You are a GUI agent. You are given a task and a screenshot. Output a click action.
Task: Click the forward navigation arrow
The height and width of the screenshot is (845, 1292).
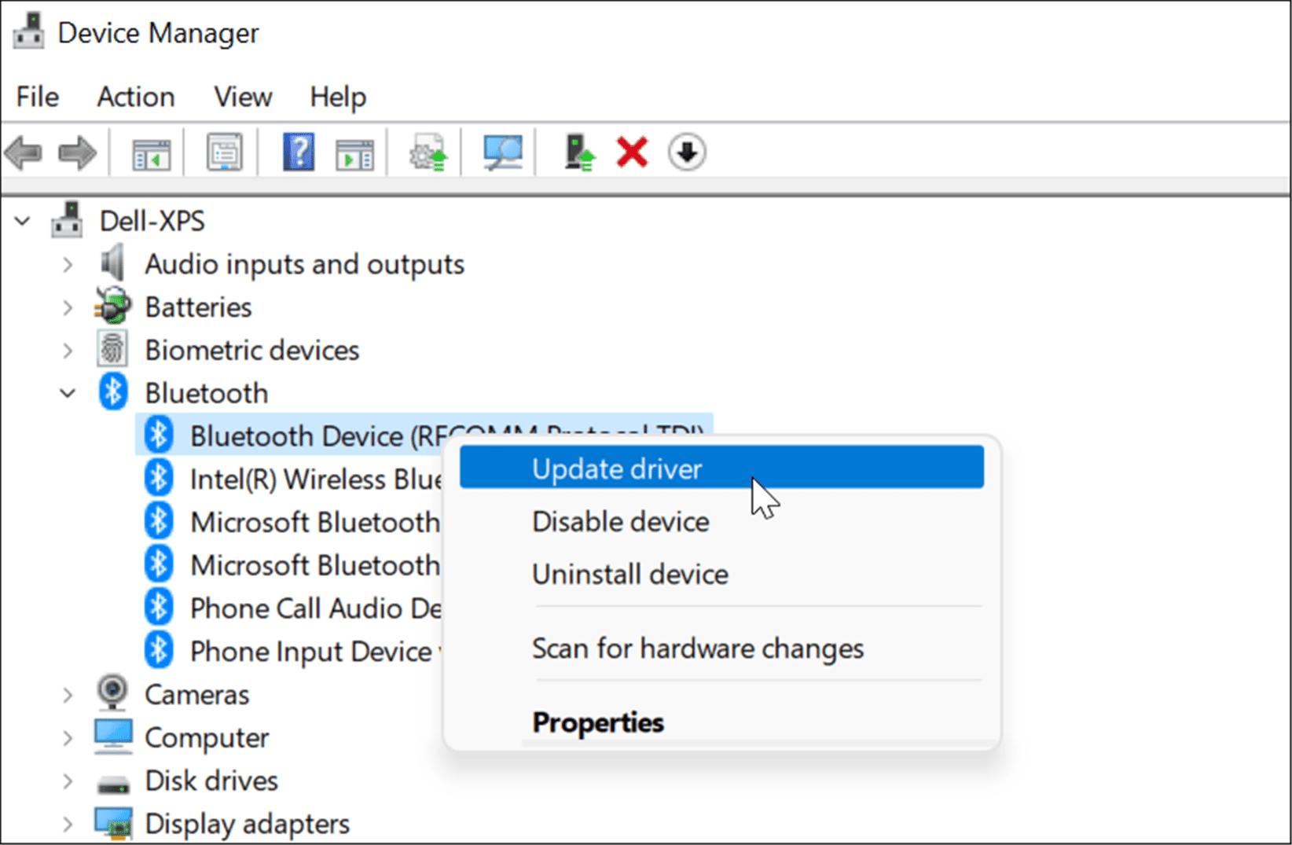(76, 152)
